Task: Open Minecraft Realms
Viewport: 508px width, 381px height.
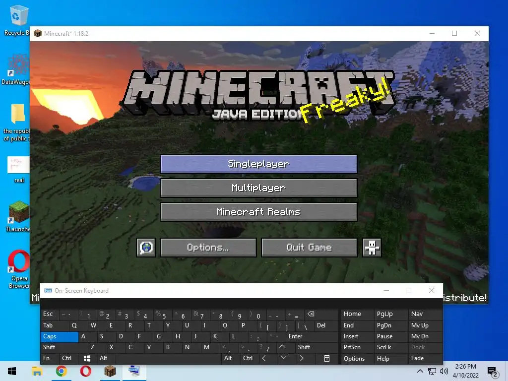Action: 259,212
